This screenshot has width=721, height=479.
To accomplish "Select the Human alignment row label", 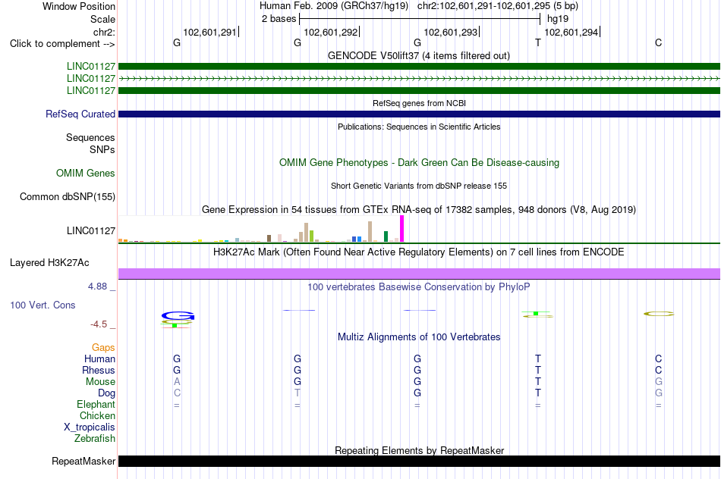I will pyautogui.click(x=99, y=359).
